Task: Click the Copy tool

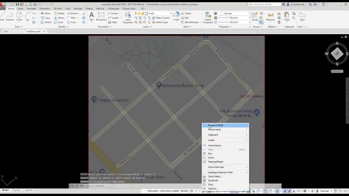Action: (45, 18)
